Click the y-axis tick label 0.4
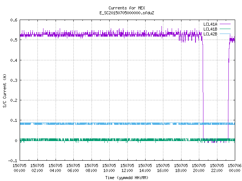Image resolution: width=242 pixels, height=181 pixels. [14, 60]
